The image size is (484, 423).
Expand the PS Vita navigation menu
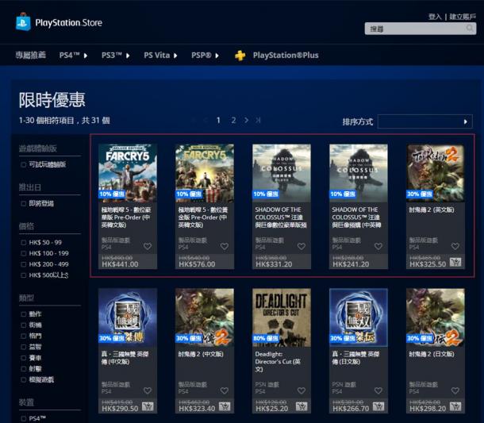tap(160, 56)
